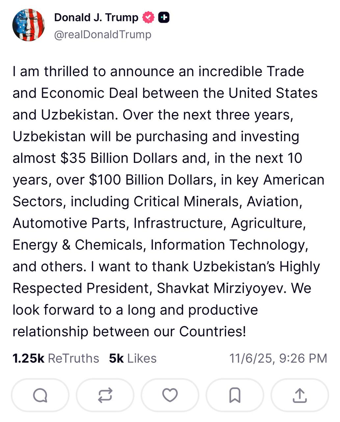The width and height of the screenshot is (340, 422).
Task: Click the 11/6/25, 9:26 PM timestamp
Action: pyautogui.click(x=278, y=358)
